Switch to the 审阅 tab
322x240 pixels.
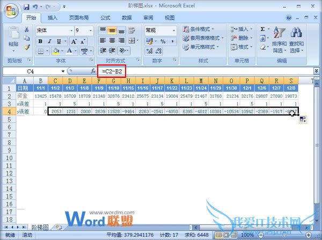click(148, 18)
